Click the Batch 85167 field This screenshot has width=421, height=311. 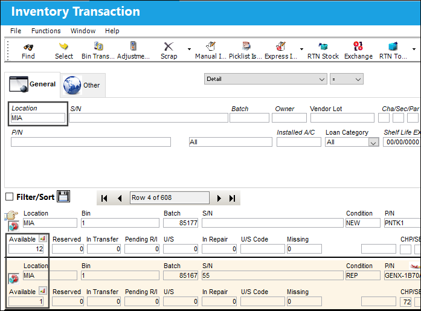pyautogui.click(x=181, y=275)
